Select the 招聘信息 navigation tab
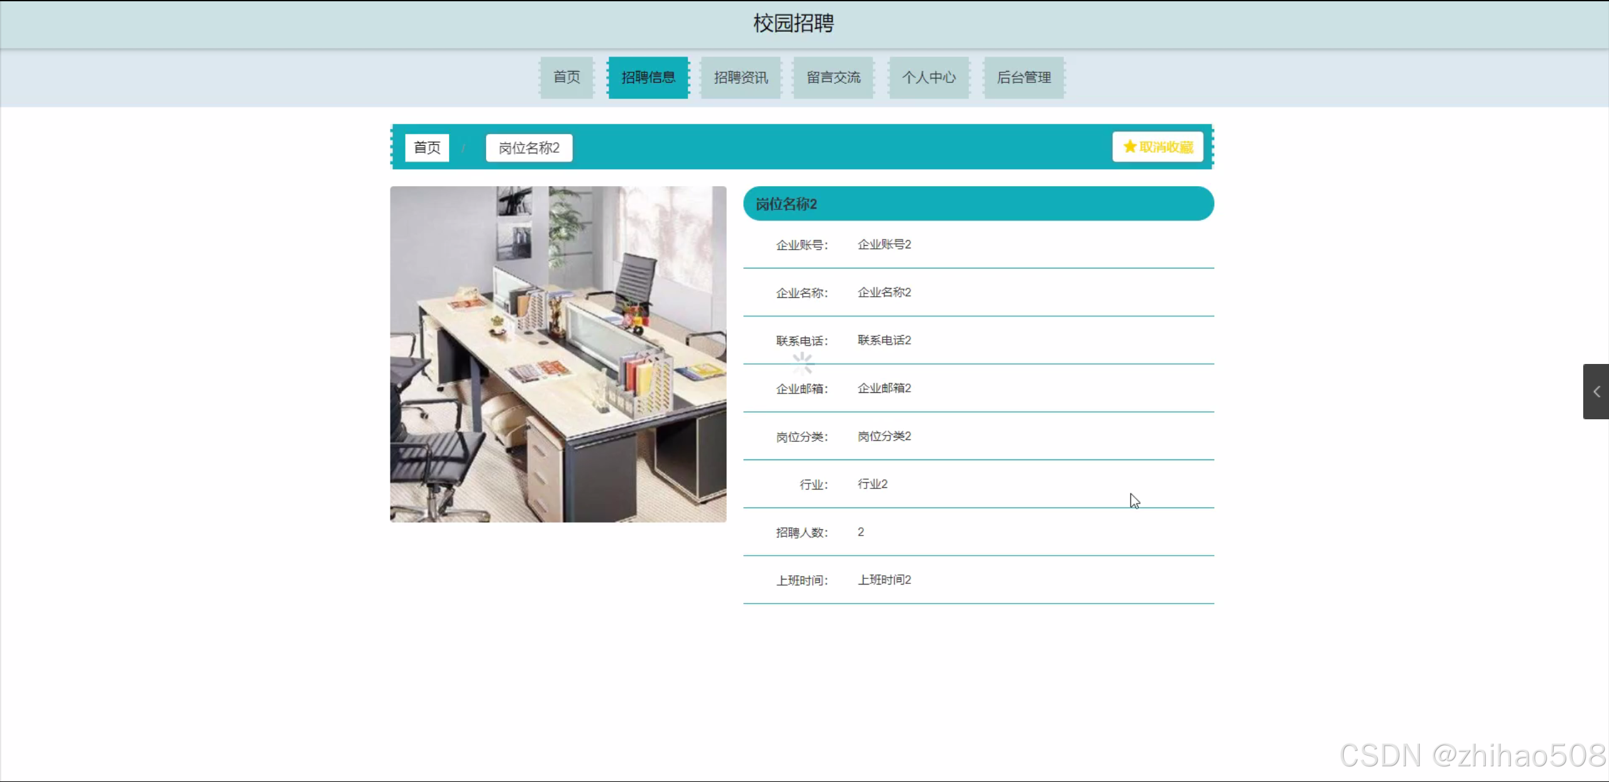 648,77
